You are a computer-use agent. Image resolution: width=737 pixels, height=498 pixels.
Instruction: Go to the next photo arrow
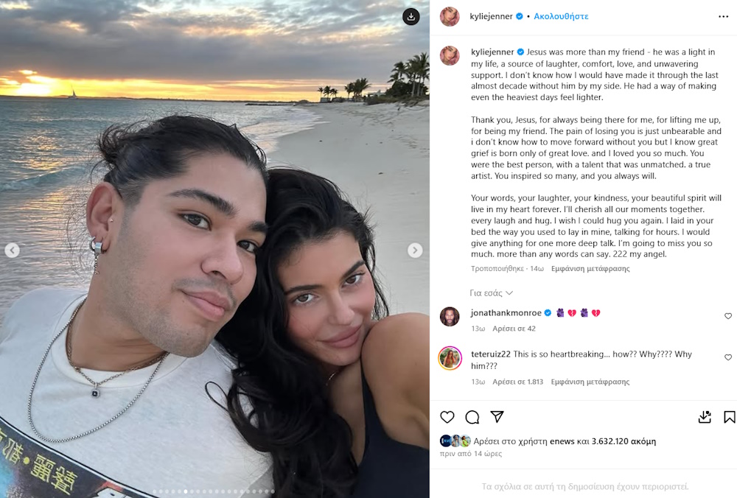click(x=414, y=250)
